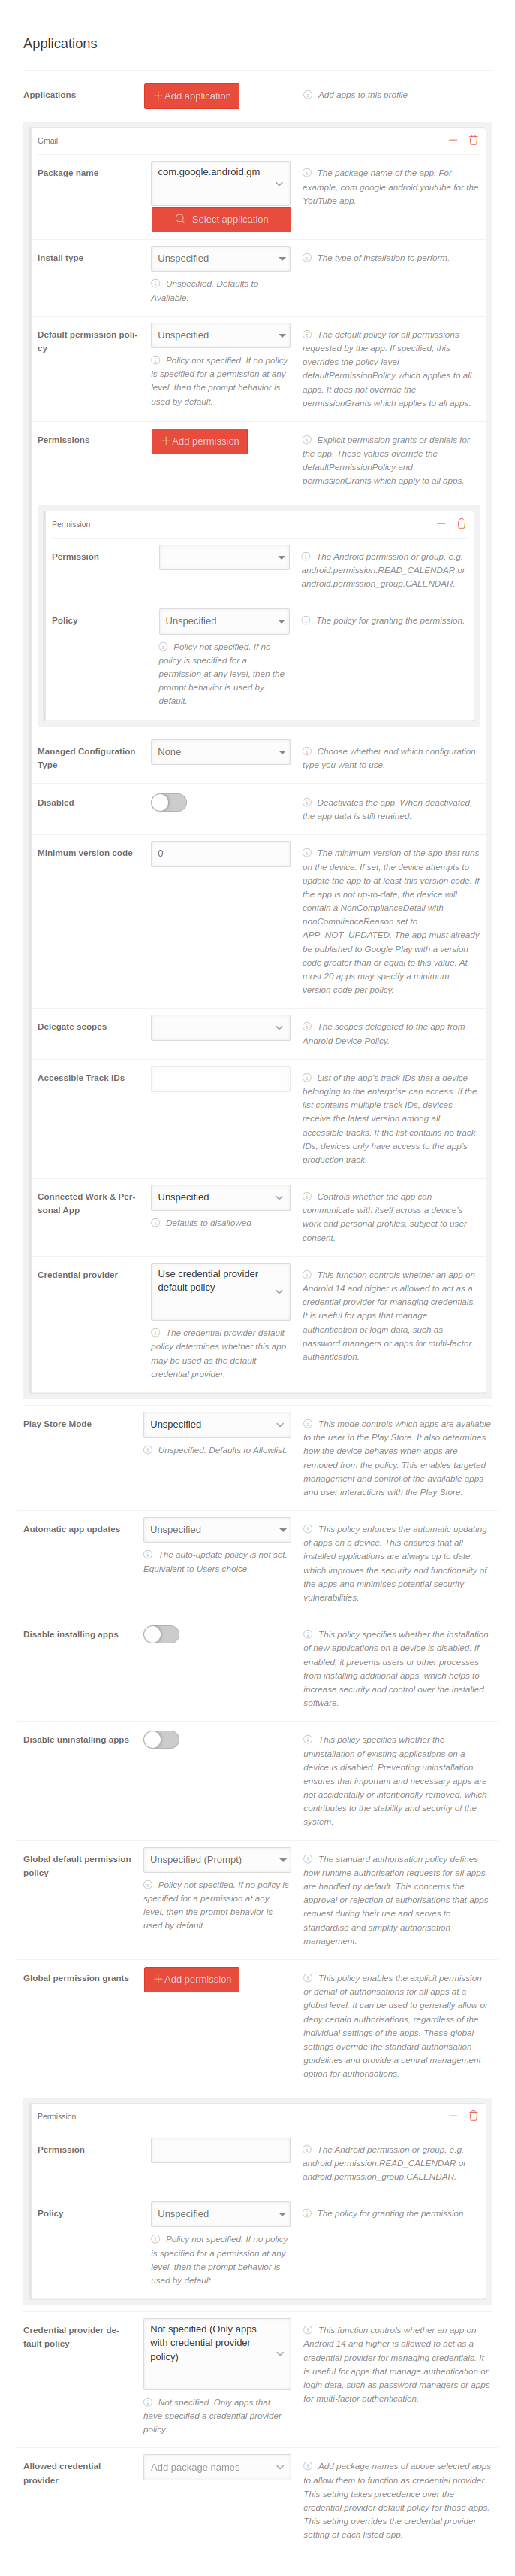Click the Add application button
Screen dimensions: 515x2576
191,96
